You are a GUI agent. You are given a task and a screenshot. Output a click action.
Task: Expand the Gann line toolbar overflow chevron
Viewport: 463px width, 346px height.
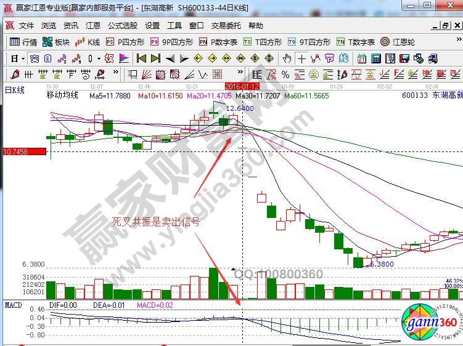coord(116,71)
